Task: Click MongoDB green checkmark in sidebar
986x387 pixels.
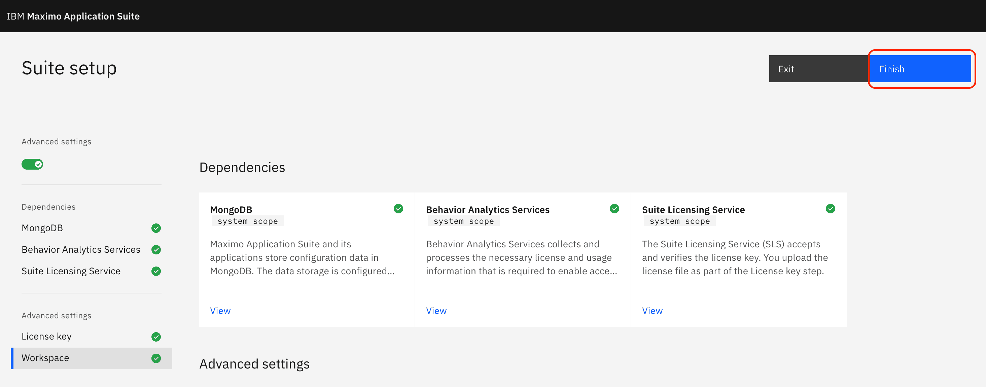Action: (156, 228)
